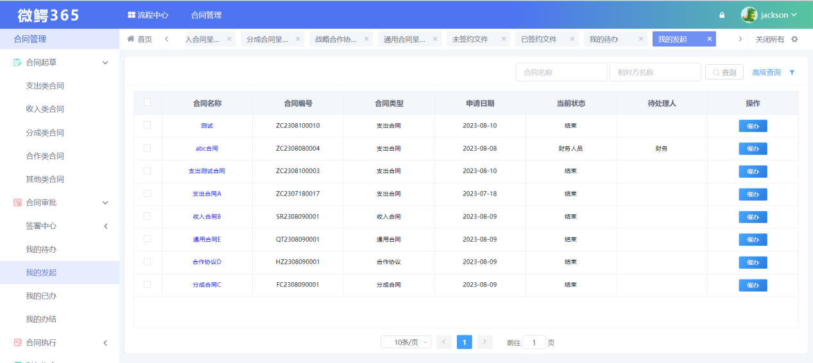Expand the 签署中心 submenu
This screenshot has width=813, height=363.
click(x=106, y=226)
